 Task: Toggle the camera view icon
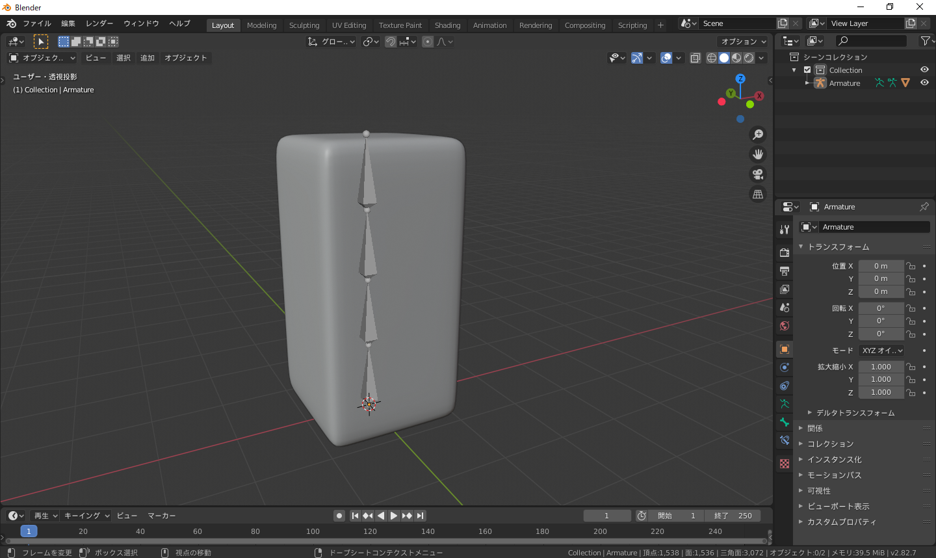tap(758, 174)
